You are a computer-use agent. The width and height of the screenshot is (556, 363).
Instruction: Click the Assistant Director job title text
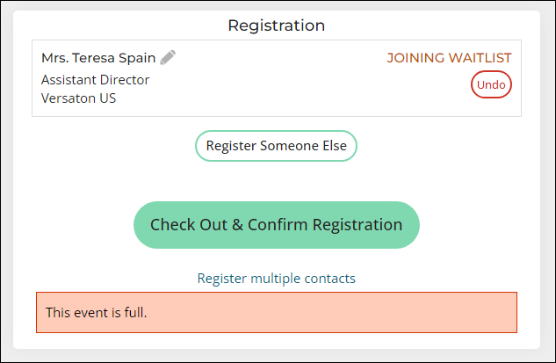coord(95,80)
